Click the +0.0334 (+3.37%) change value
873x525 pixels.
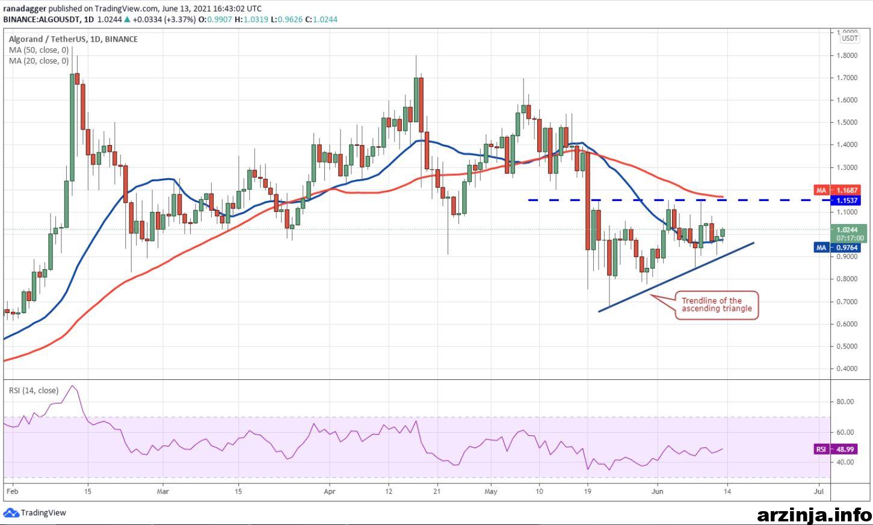pyautogui.click(x=164, y=19)
